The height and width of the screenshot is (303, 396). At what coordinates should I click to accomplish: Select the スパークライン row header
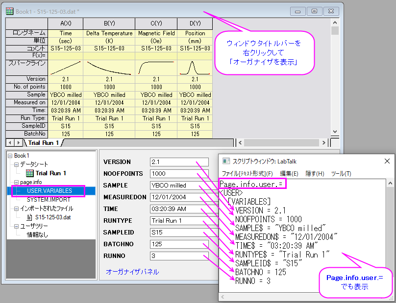click(x=26, y=68)
